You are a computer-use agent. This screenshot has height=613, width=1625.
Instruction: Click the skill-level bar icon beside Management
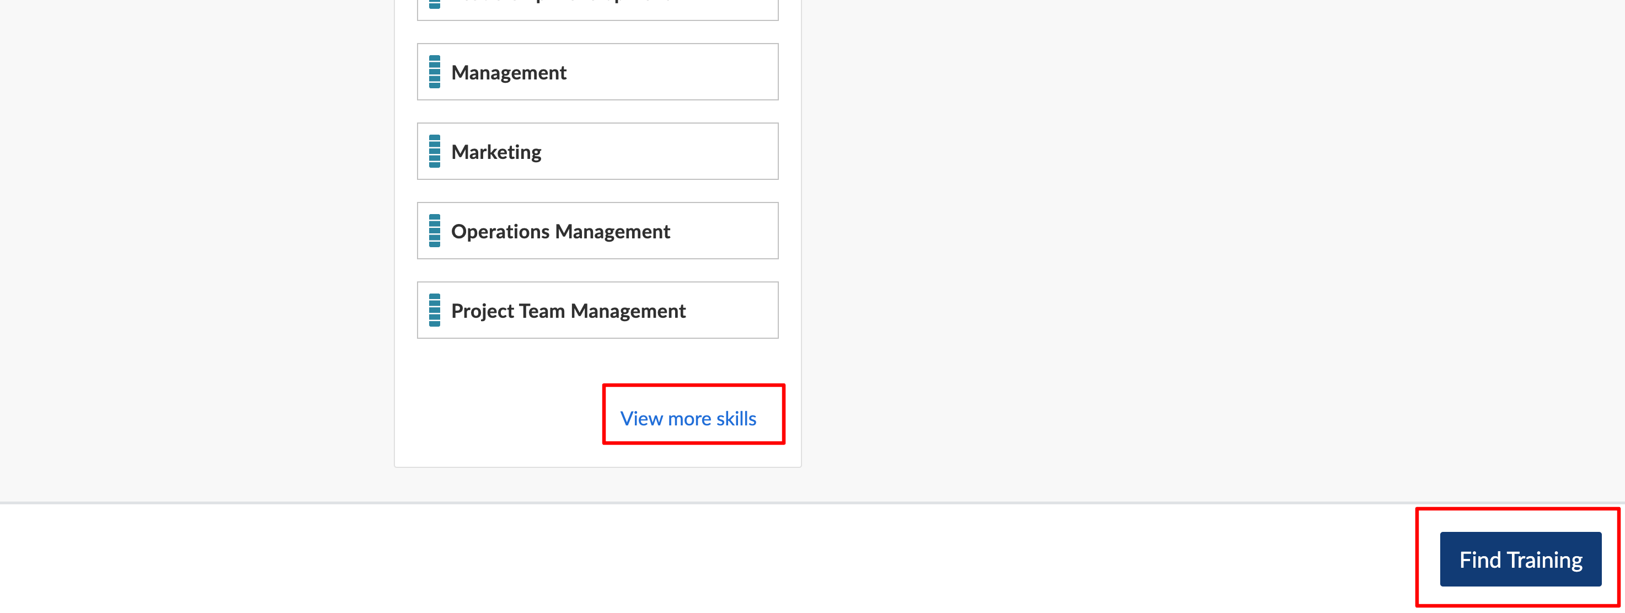click(x=434, y=72)
